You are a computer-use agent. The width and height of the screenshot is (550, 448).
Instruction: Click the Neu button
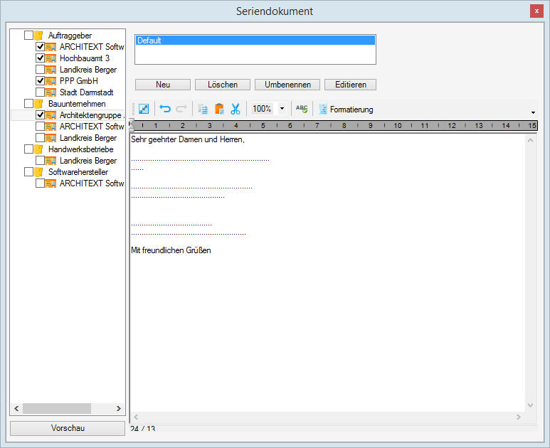click(x=163, y=85)
